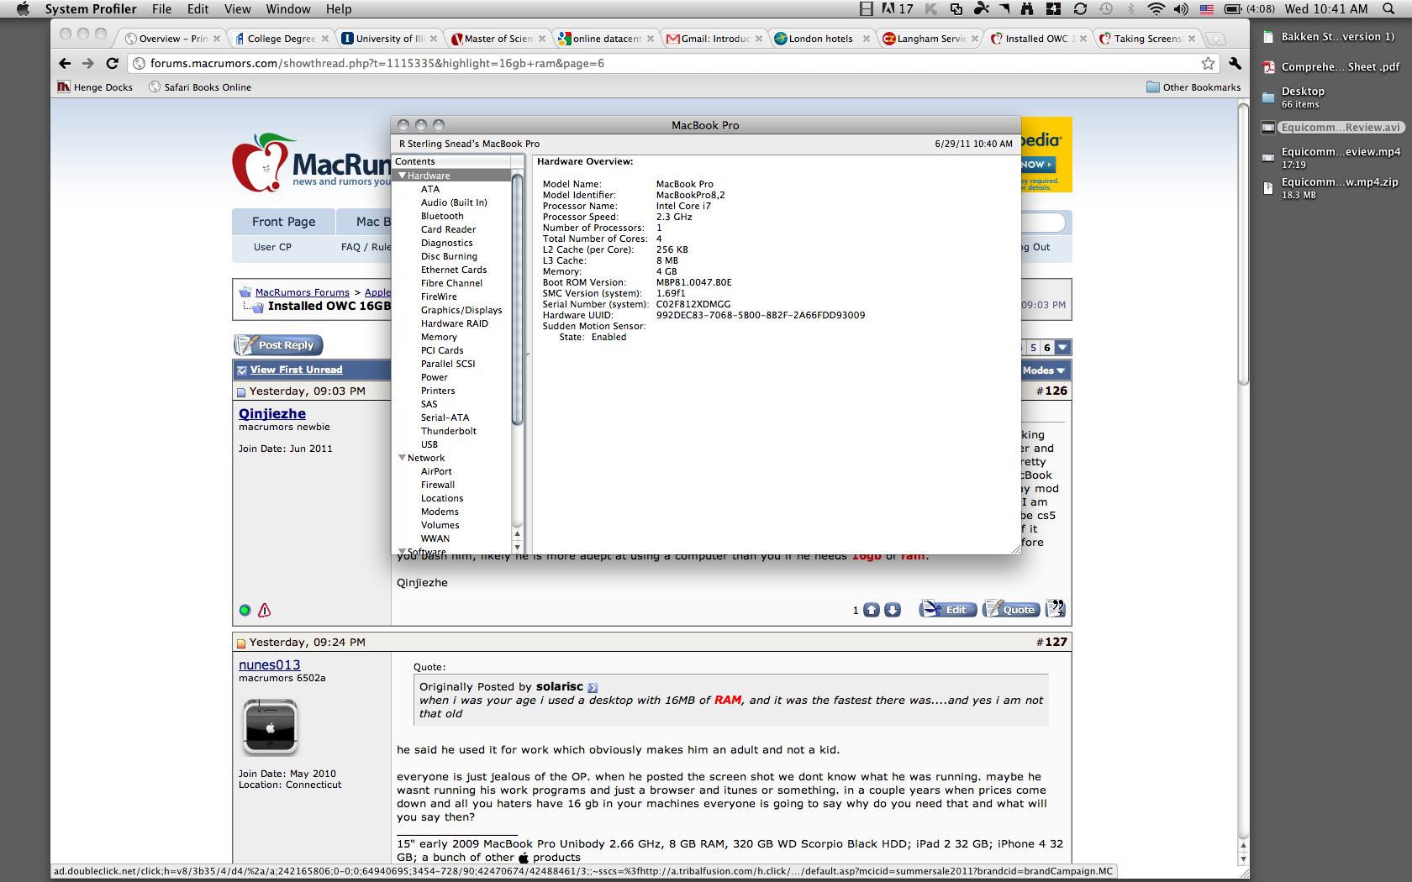The image size is (1412, 882).
Task: Click the Post Reply button
Action: [x=278, y=345]
